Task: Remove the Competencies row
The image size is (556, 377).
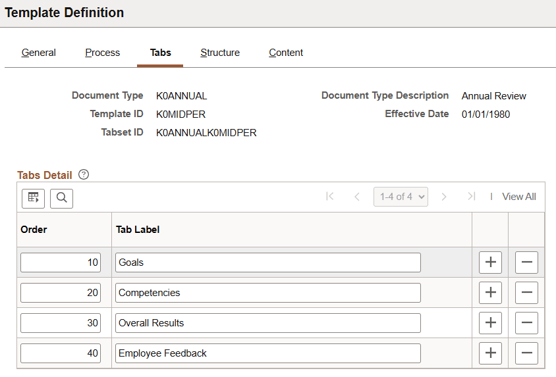Action: [526, 293]
